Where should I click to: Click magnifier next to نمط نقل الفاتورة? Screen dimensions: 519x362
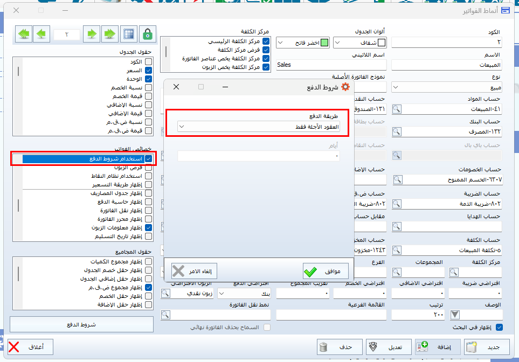(166, 315)
